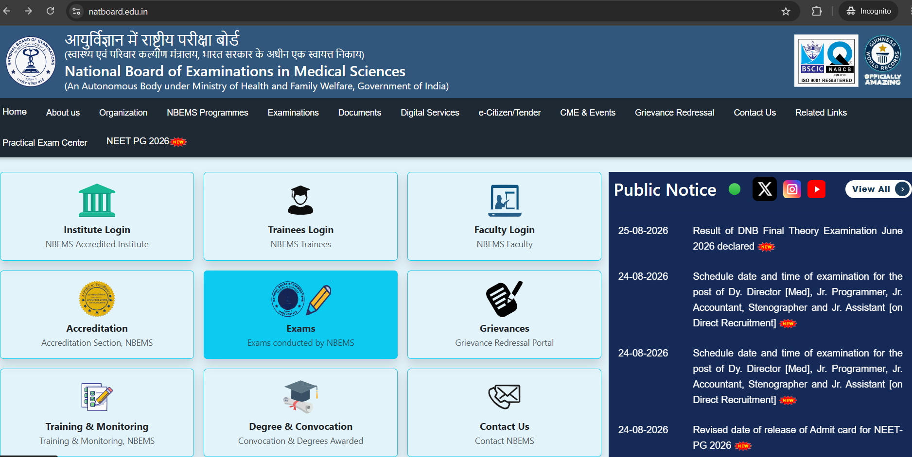Open site information icon in address bar
Viewport: 912px width, 457px height.
(x=76, y=11)
